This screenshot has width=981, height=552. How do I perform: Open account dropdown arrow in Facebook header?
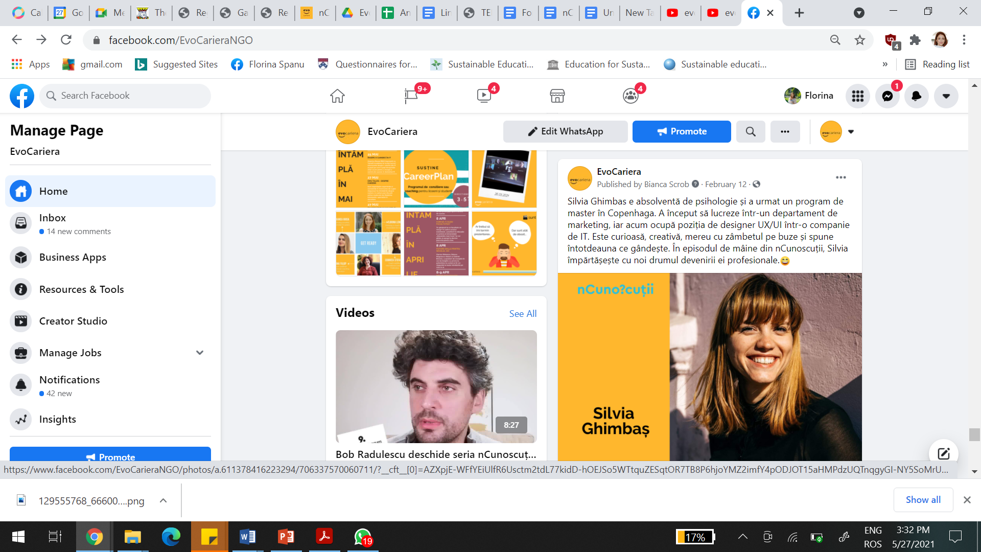coord(946,96)
